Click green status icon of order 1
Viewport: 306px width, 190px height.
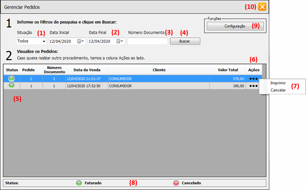coord(12,86)
